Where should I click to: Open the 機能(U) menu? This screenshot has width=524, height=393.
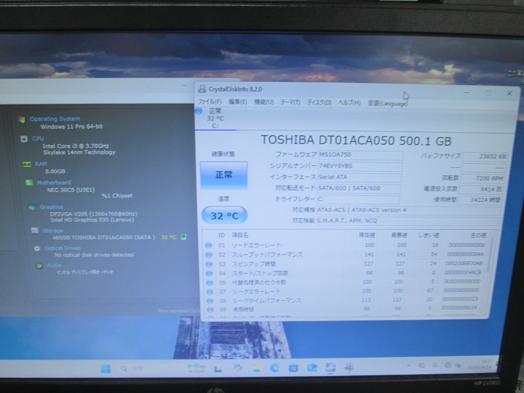(x=264, y=102)
